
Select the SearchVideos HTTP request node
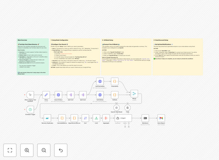(x=58, y=95)
